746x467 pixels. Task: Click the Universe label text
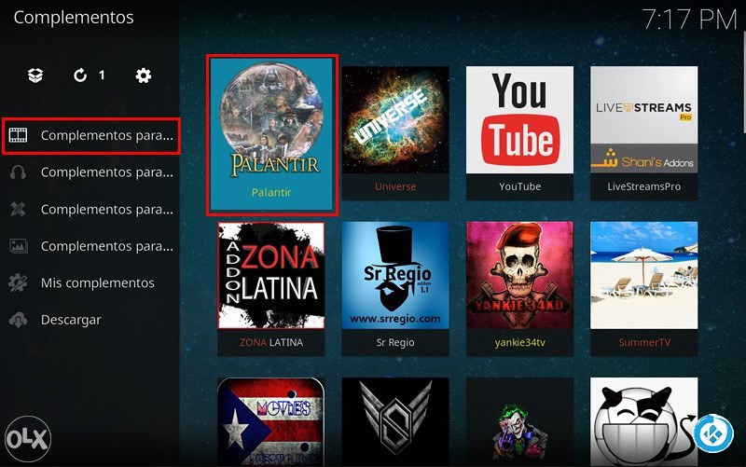[x=395, y=186]
